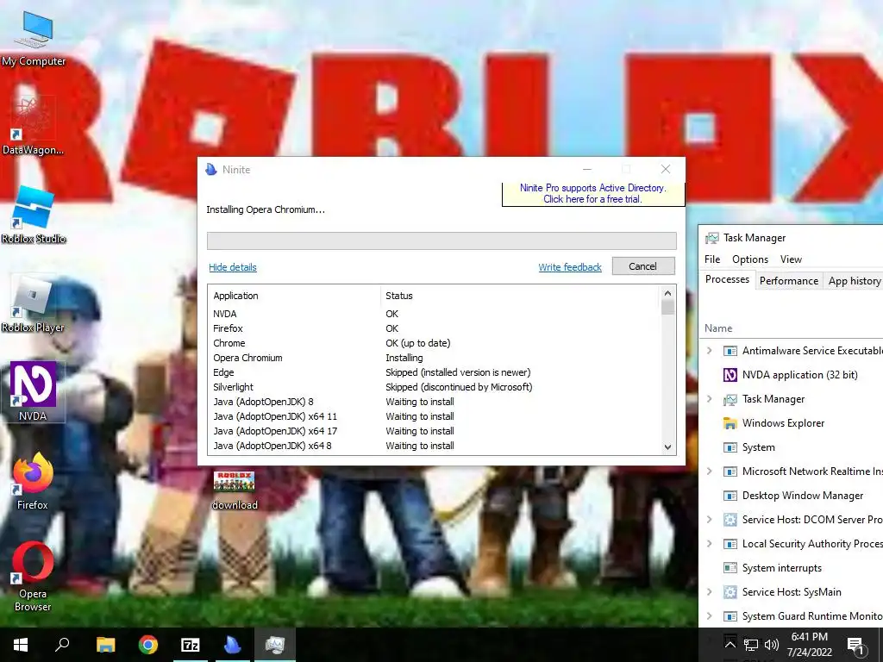883x662 pixels.
Task: Switch to Ninite taskbar button
Action: [x=233, y=645]
